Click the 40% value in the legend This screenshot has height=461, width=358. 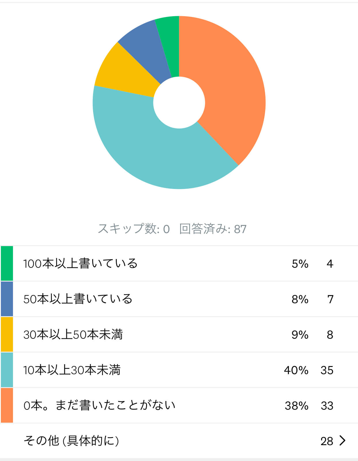point(296,370)
